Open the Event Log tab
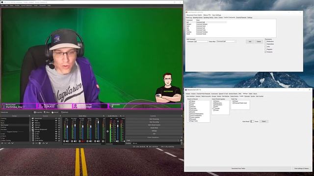314x176 pixels. (x=188, y=18)
